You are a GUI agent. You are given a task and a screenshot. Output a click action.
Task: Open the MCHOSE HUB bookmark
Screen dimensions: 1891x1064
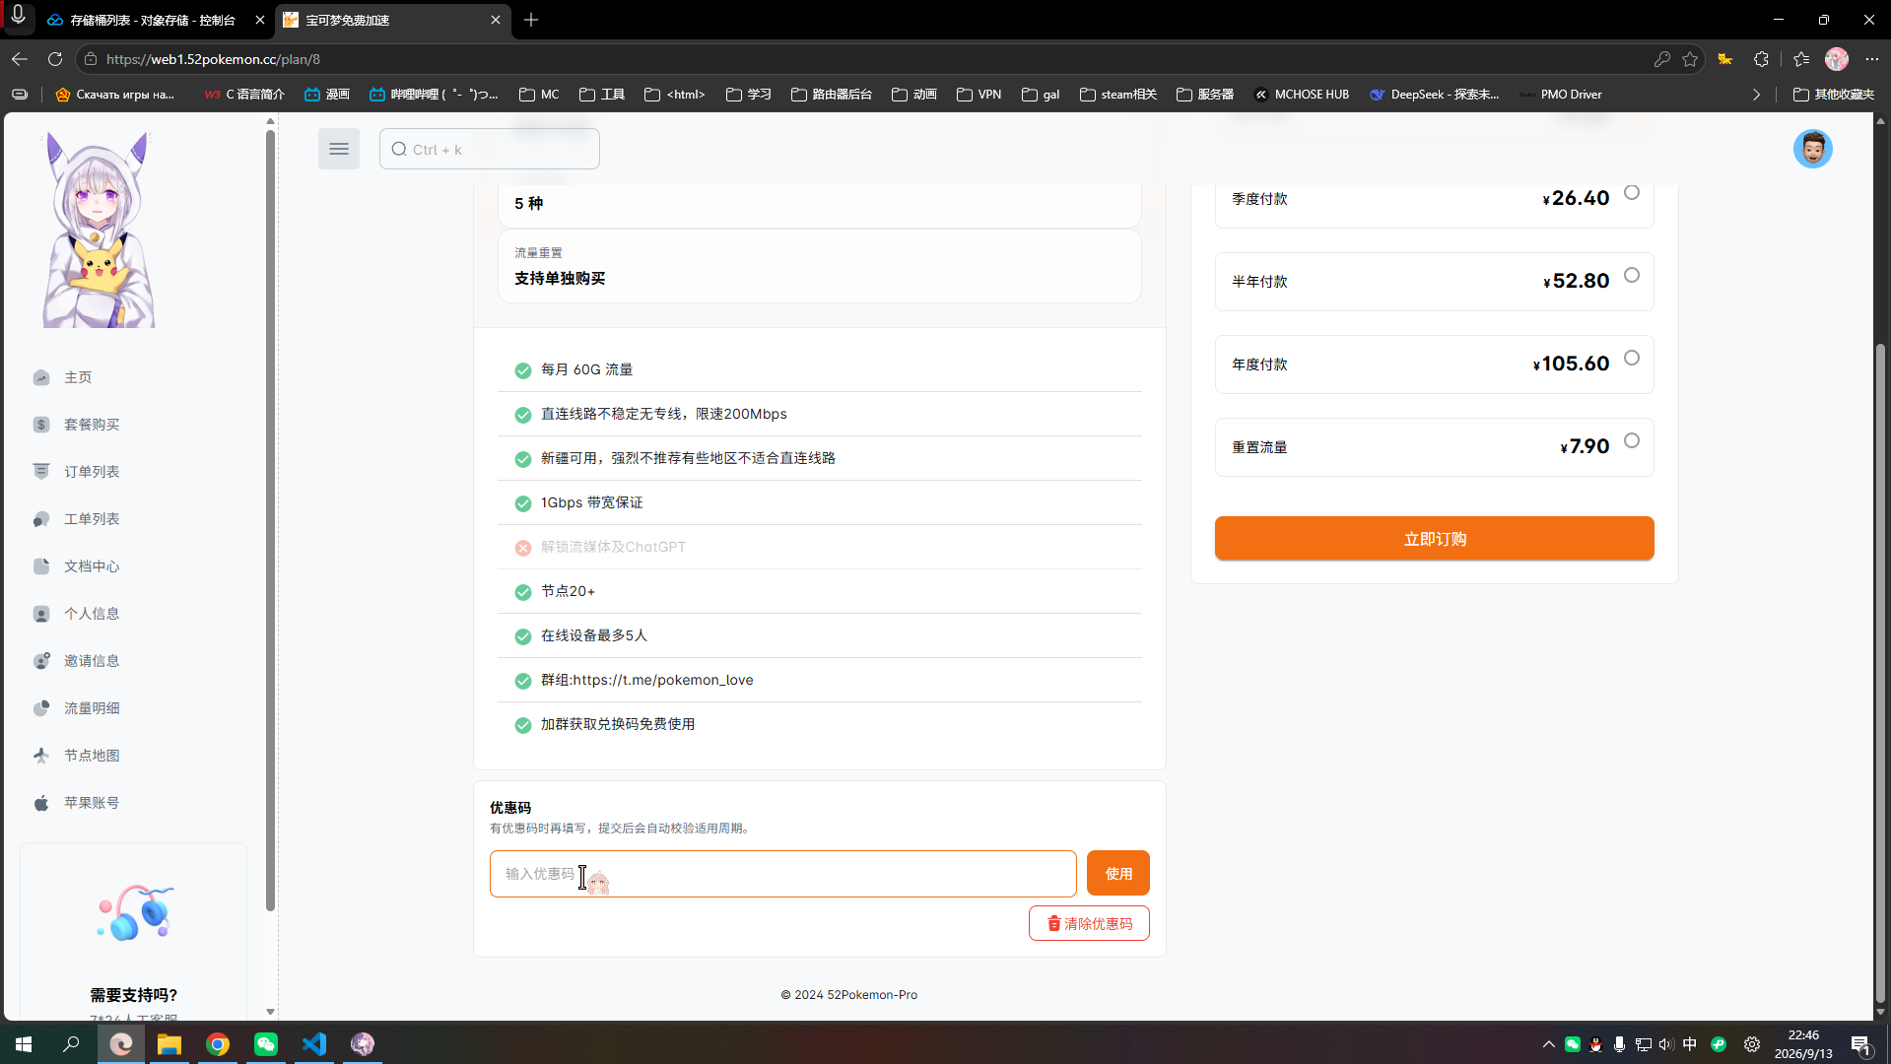click(x=1301, y=95)
